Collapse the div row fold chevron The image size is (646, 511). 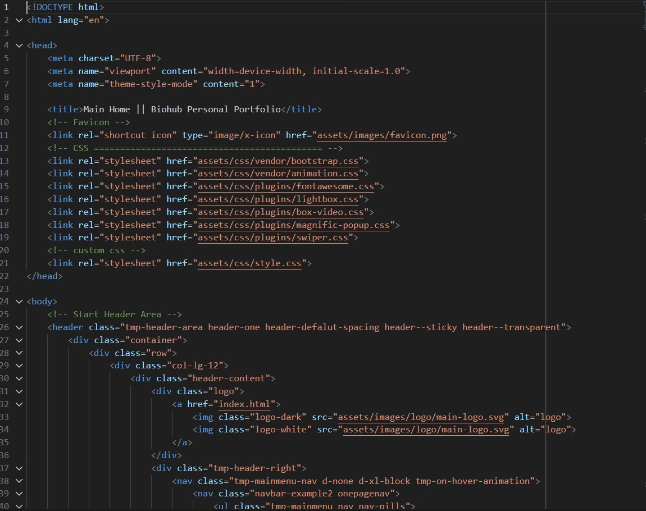[20, 353]
